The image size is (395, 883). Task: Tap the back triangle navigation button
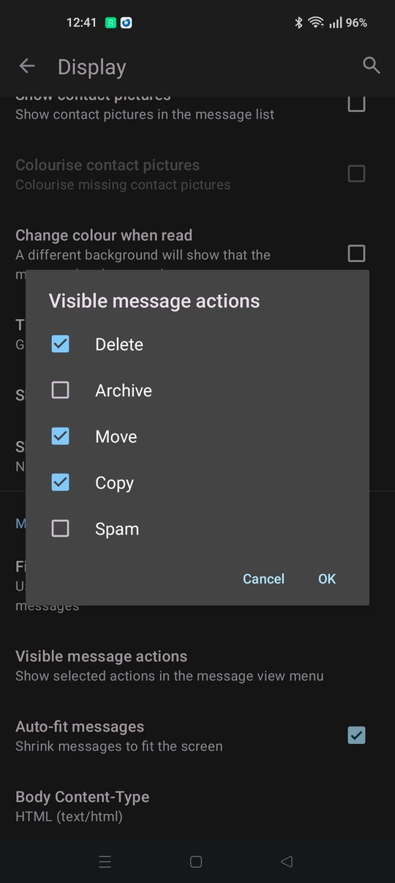click(x=287, y=862)
